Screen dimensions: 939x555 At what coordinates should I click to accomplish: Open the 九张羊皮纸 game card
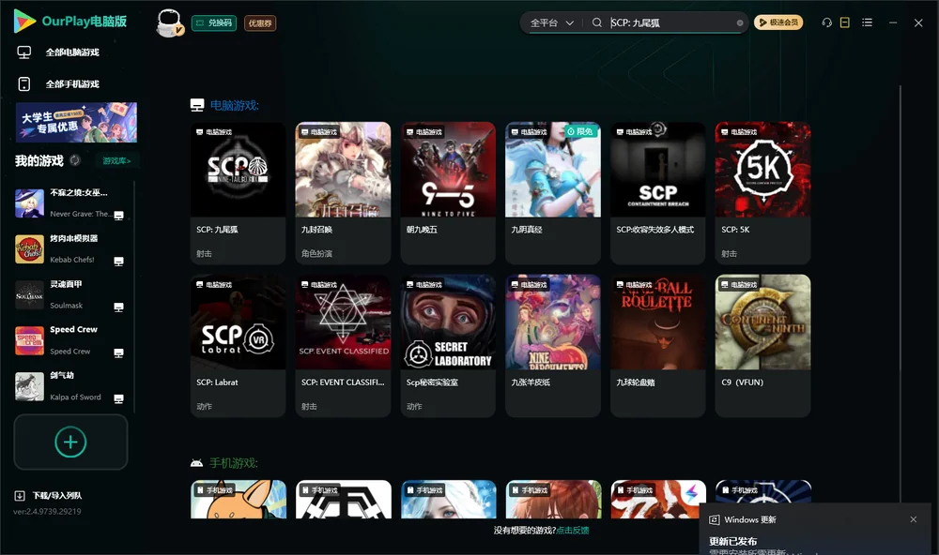pos(553,346)
